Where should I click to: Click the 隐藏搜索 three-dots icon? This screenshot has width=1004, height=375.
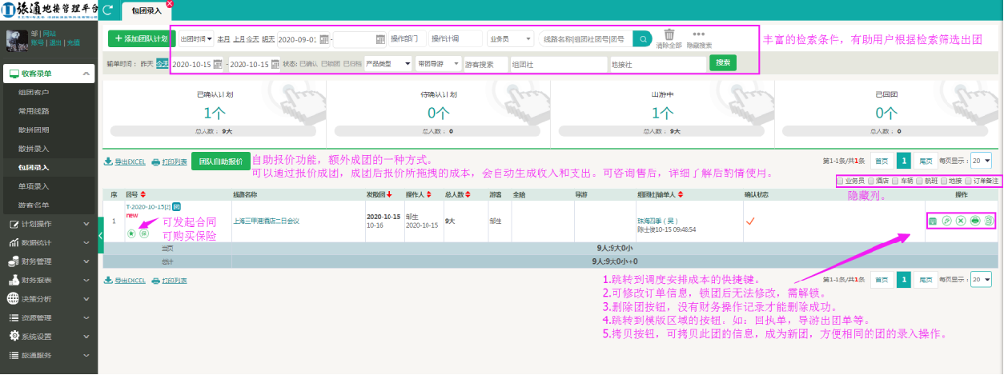(699, 38)
